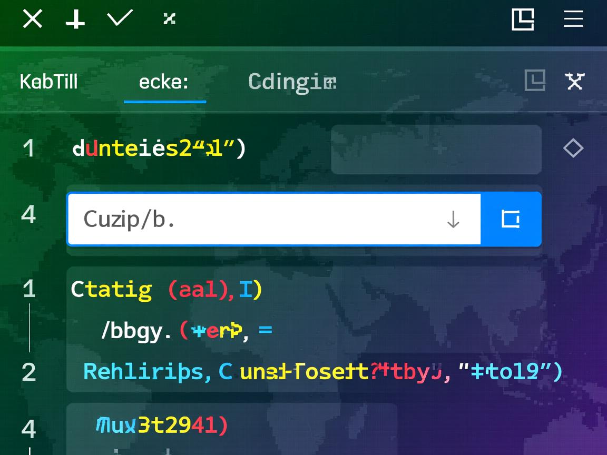607x455 pixels.
Task: Click the X icon in the top bar
Action: pos(32,20)
